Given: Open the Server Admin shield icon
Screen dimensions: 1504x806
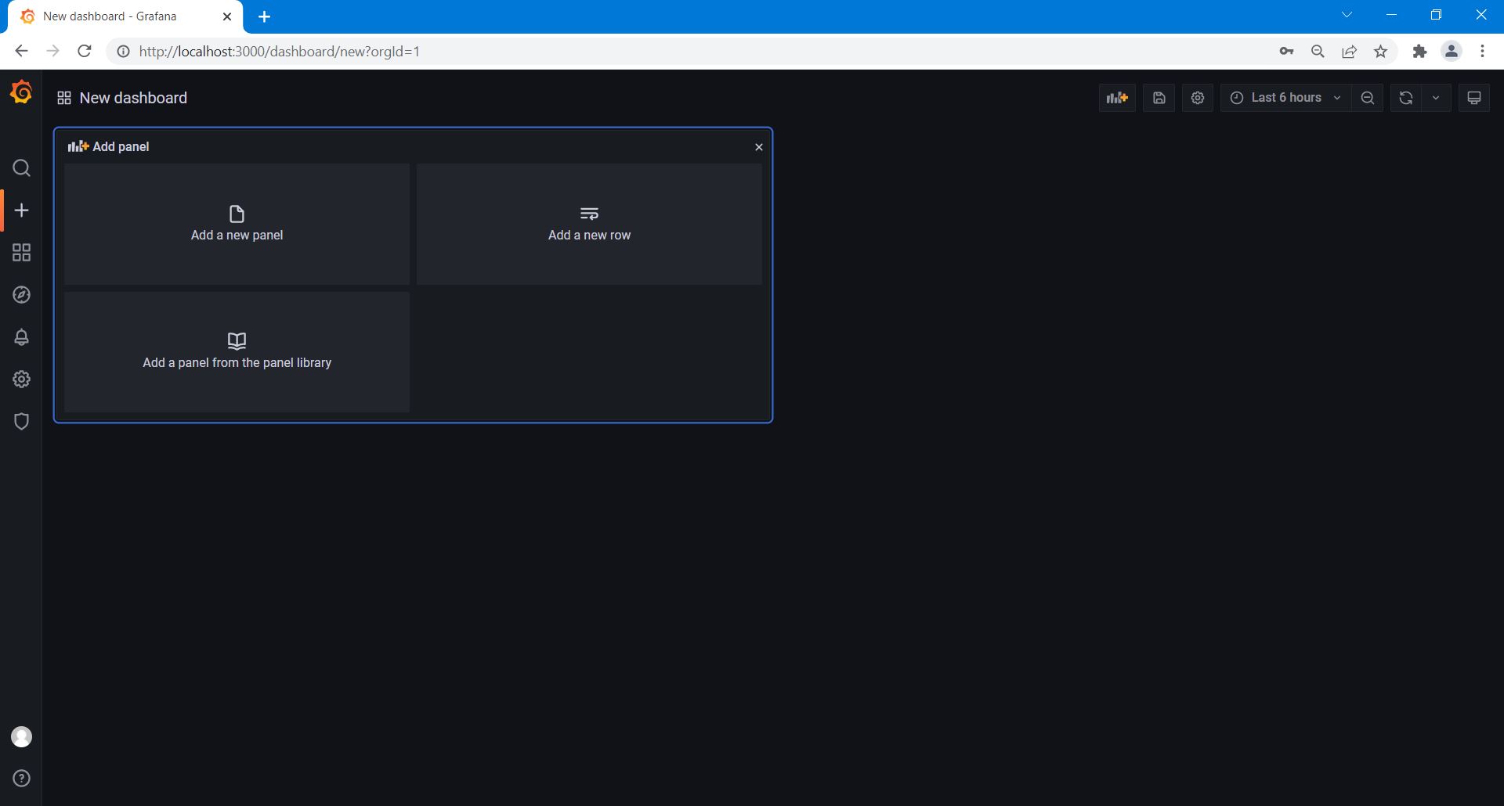Looking at the screenshot, I should 21,422.
